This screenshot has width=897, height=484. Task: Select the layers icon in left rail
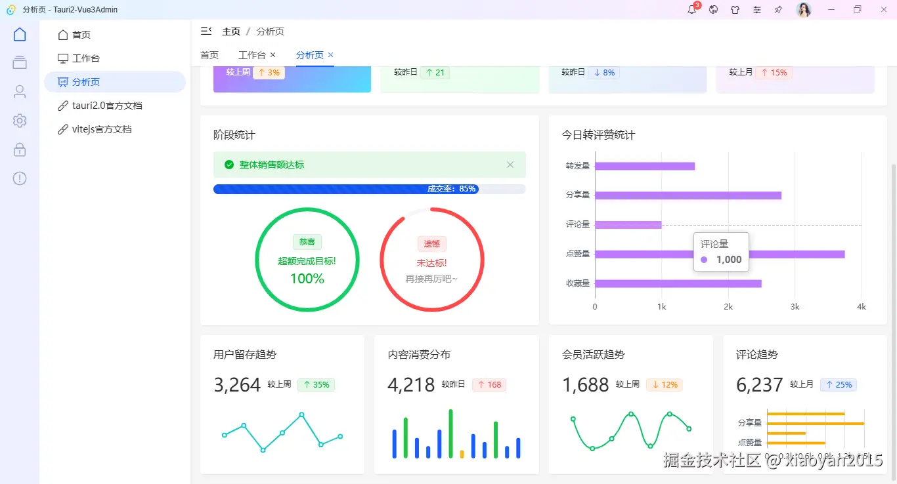click(20, 62)
